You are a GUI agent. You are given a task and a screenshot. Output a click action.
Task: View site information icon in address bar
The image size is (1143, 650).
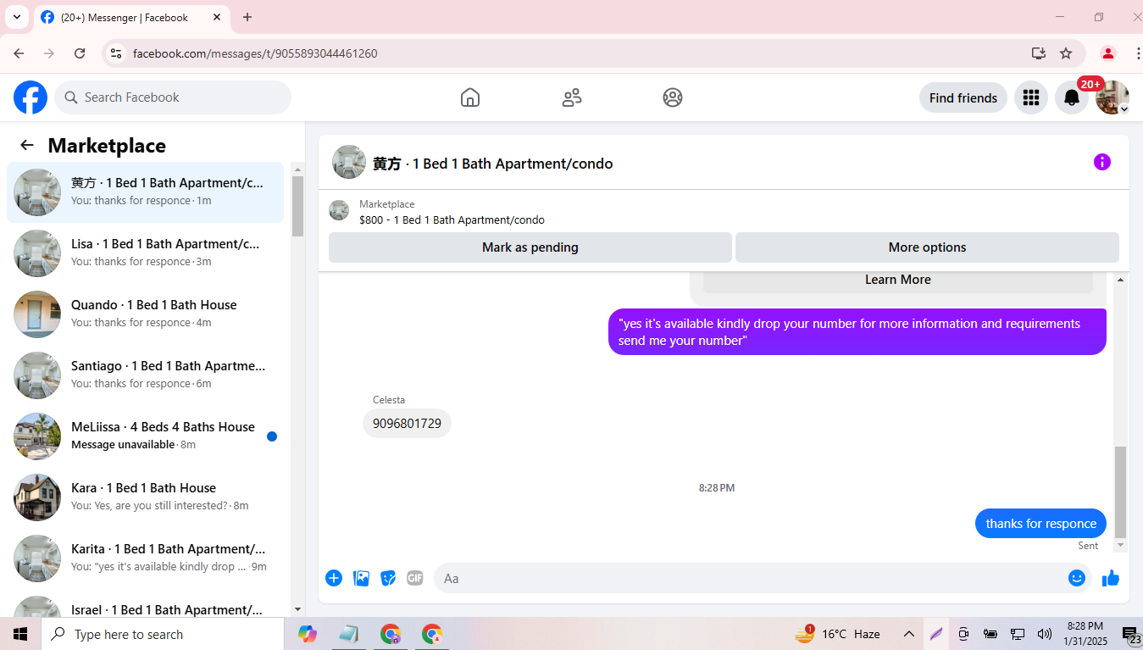click(116, 53)
